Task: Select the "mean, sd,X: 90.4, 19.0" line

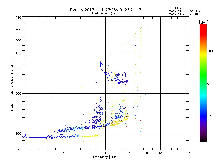Action: point(185,14)
